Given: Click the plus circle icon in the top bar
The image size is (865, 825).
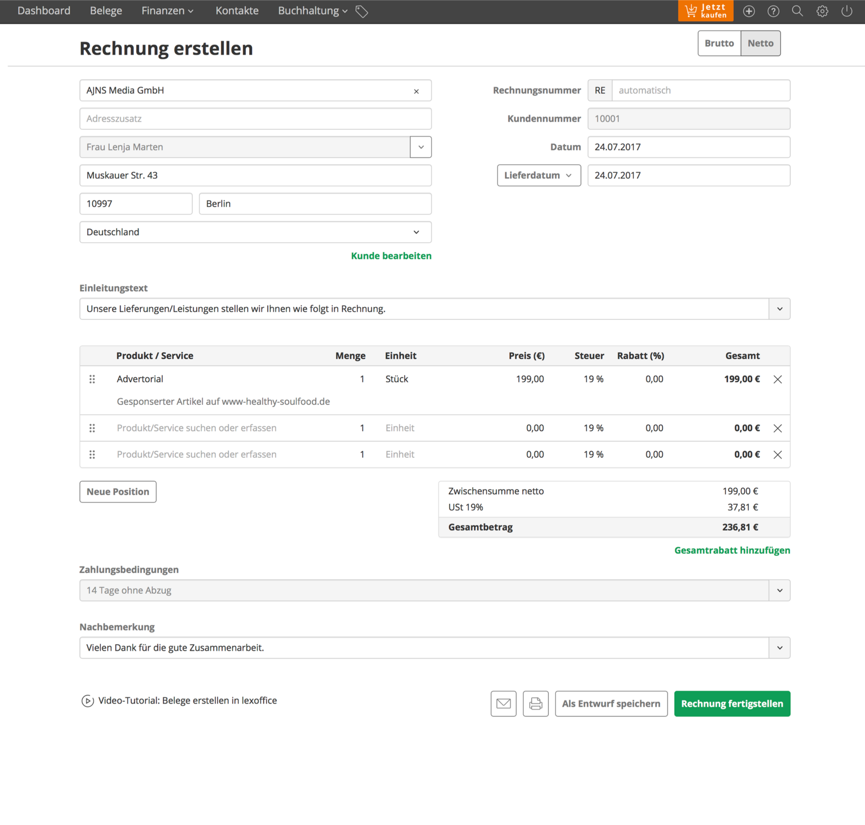Looking at the screenshot, I should 749,11.
